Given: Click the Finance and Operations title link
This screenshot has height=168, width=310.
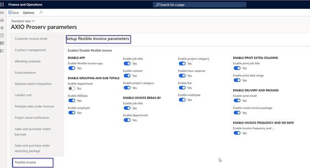Looking at the screenshot, I should pyautogui.click(x=26, y=5).
